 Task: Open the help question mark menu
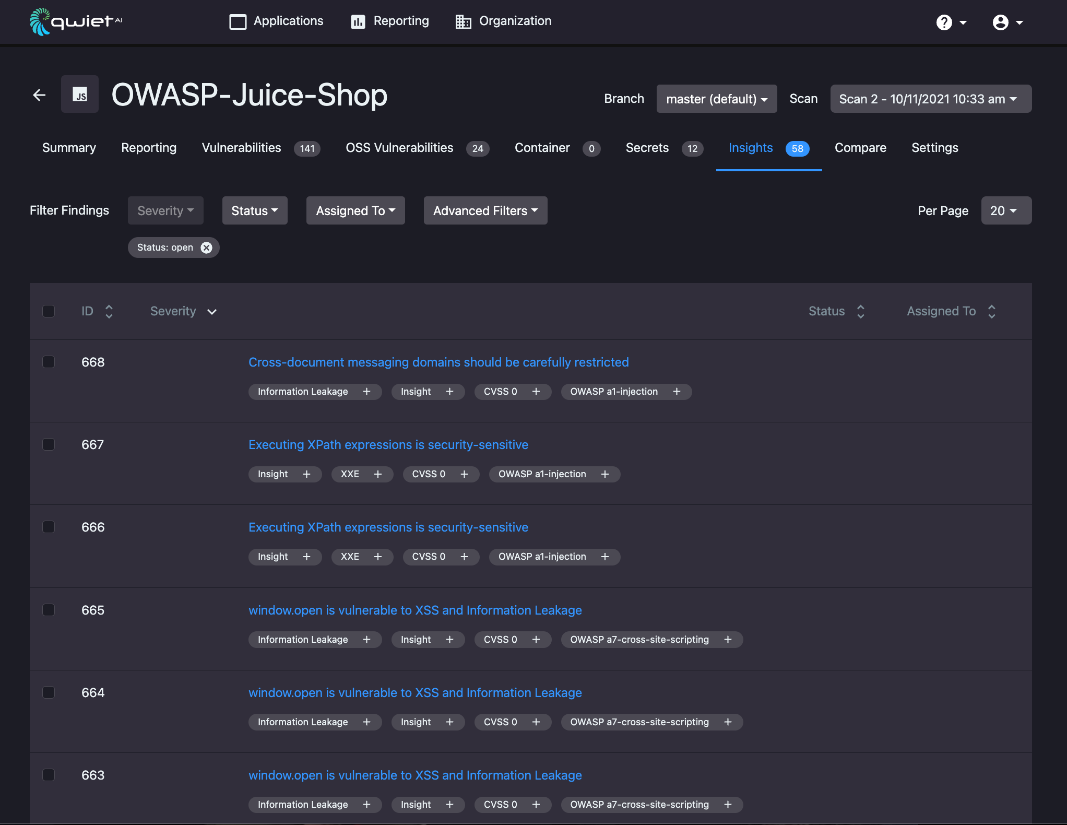coord(951,22)
